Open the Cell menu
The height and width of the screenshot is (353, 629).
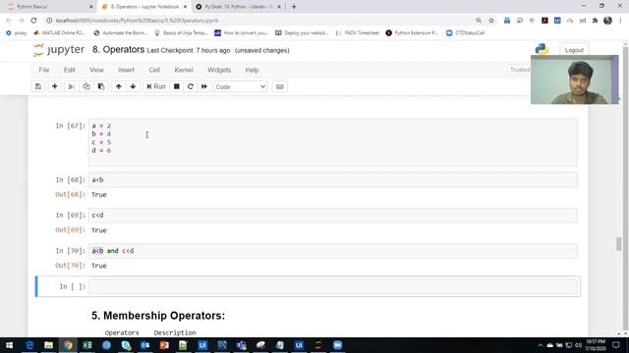[154, 70]
